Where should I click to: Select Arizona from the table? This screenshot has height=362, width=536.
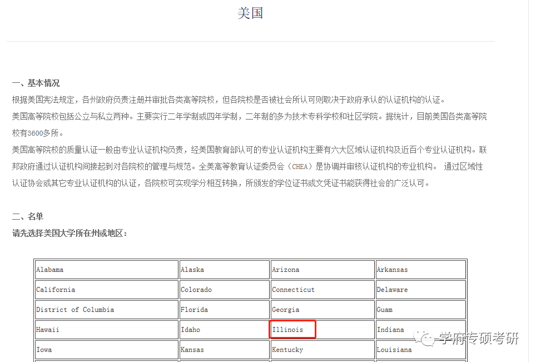coord(286,269)
